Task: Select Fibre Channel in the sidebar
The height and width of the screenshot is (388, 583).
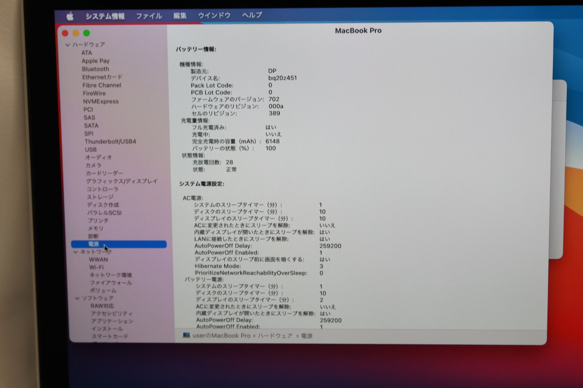Action: point(102,85)
